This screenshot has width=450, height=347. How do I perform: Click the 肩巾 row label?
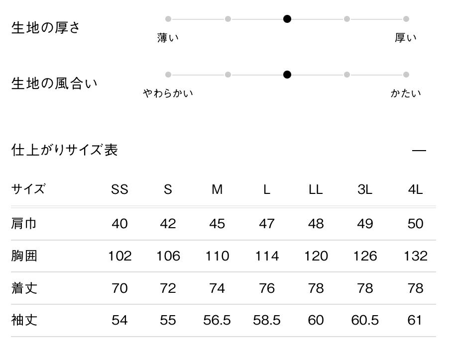pos(24,224)
